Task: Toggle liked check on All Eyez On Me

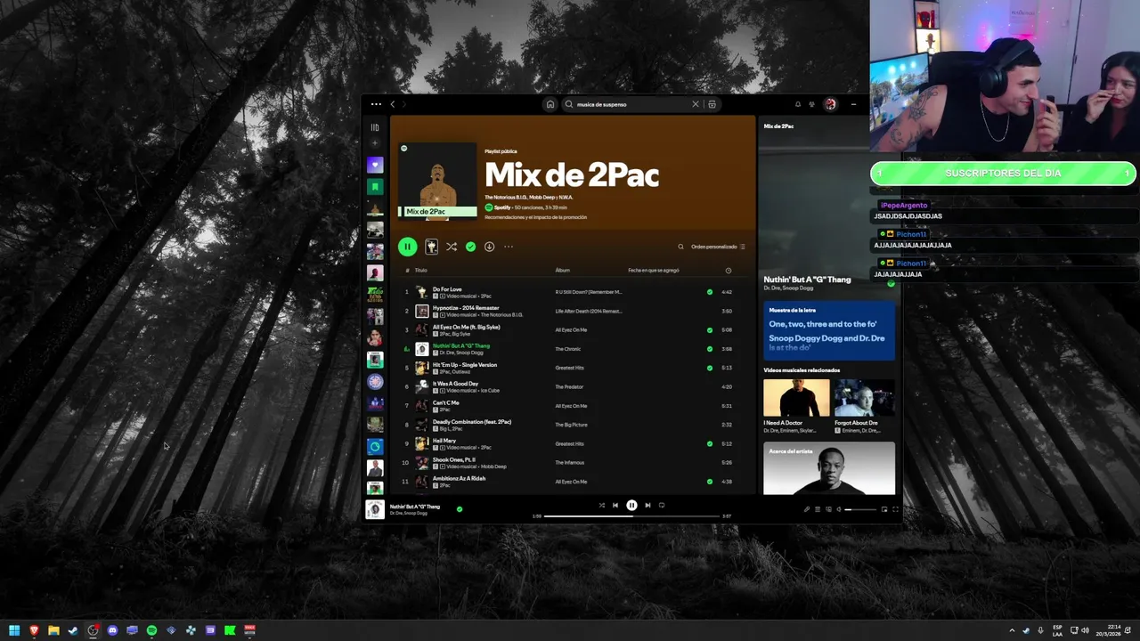Action: (710, 330)
